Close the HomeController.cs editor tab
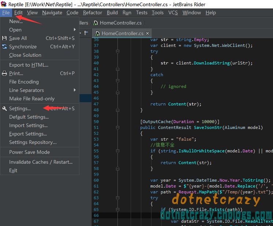This screenshot has width=273, height=226. tap(148, 33)
